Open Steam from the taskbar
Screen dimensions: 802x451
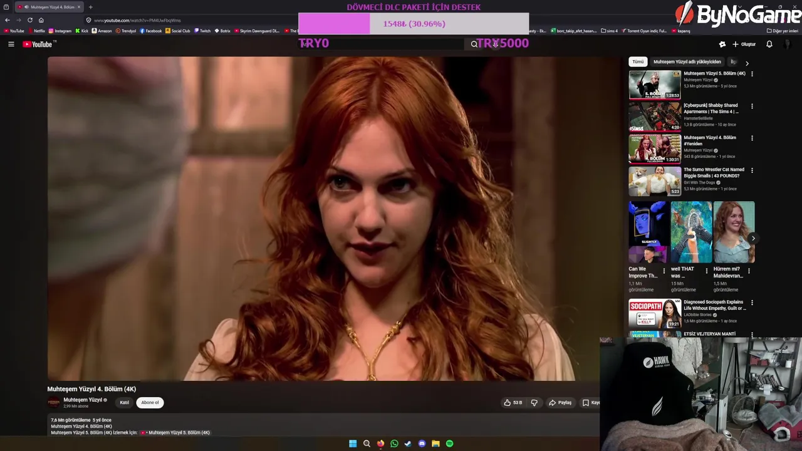[408, 443]
